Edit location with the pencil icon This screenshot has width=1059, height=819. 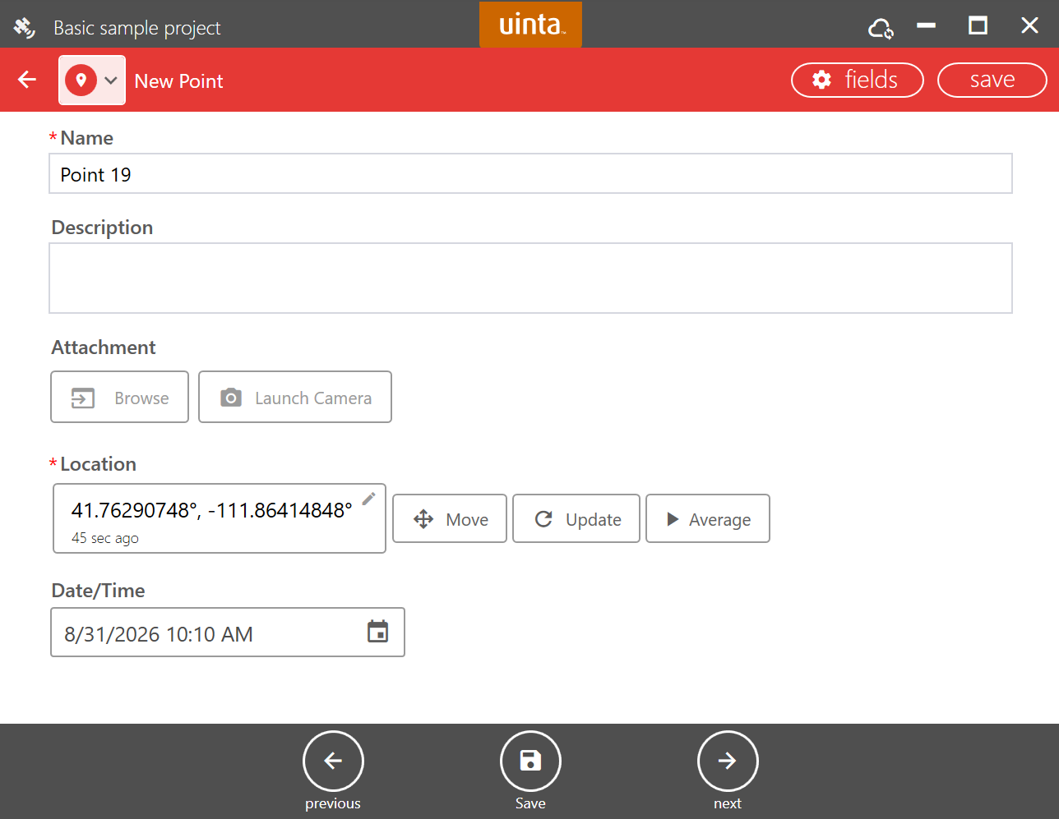coord(369,498)
